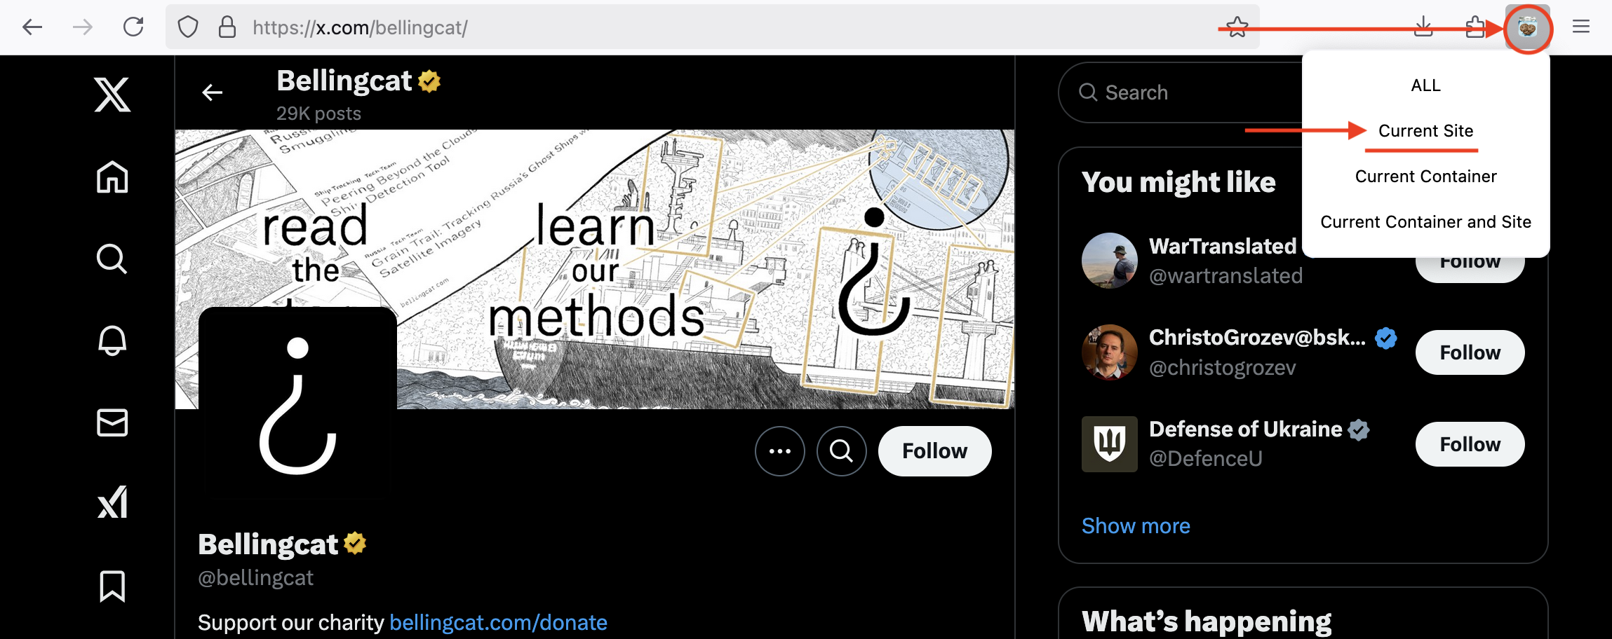The image size is (1612, 639).
Task: Open Messages envelope in sidebar
Action: (112, 422)
